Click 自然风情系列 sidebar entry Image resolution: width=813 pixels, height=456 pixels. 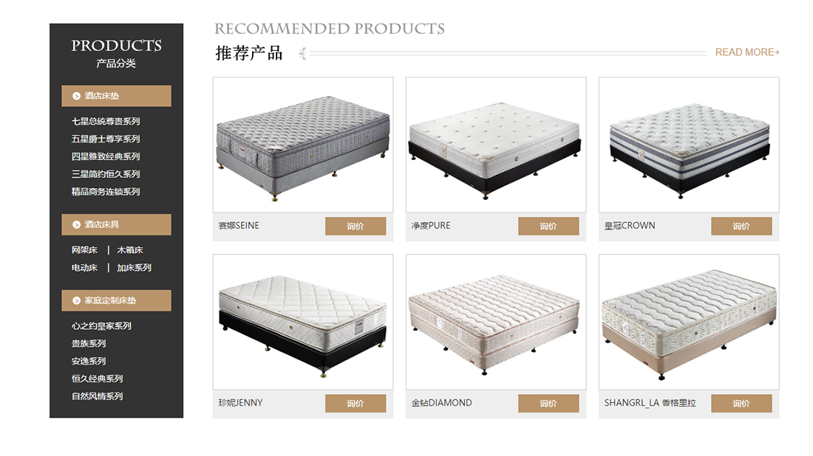[97, 396]
